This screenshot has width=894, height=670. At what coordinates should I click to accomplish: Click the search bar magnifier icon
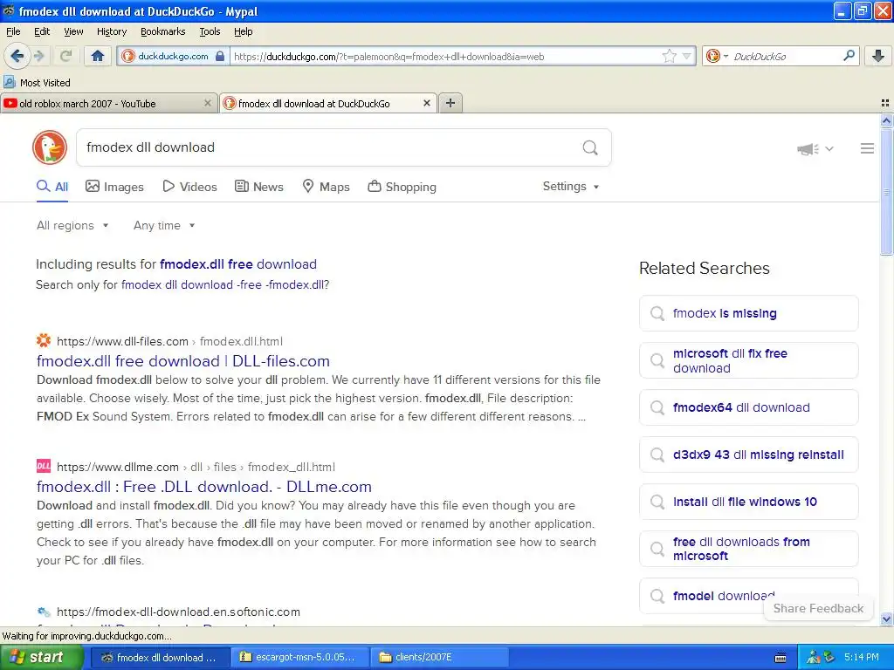(849, 56)
